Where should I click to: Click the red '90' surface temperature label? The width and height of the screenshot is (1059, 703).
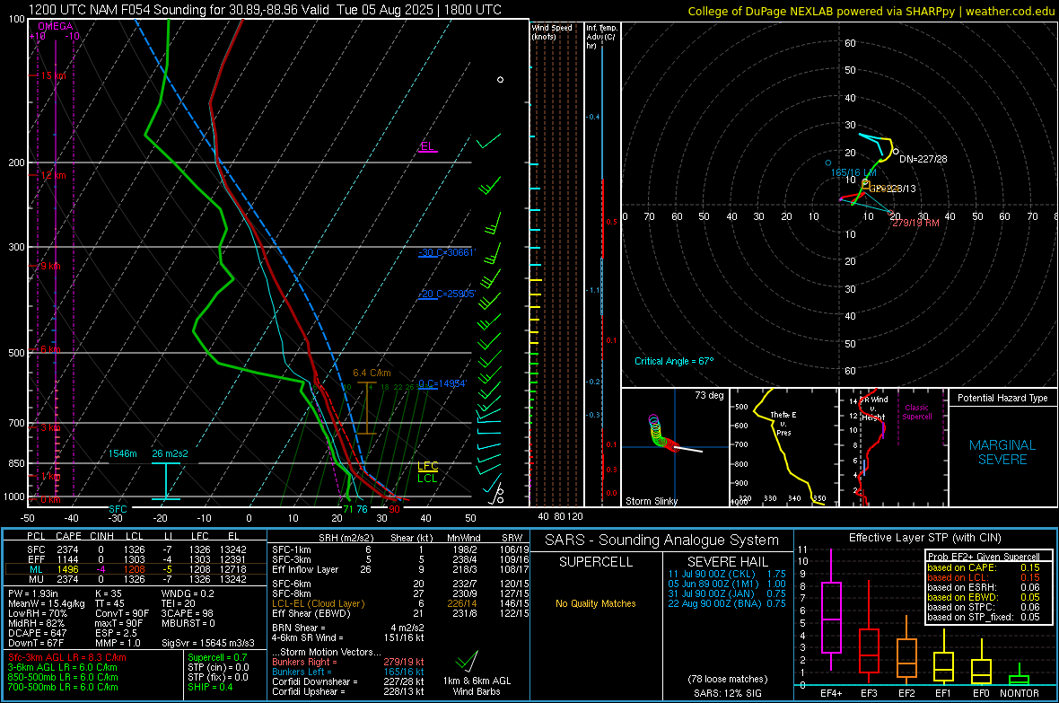394,510
